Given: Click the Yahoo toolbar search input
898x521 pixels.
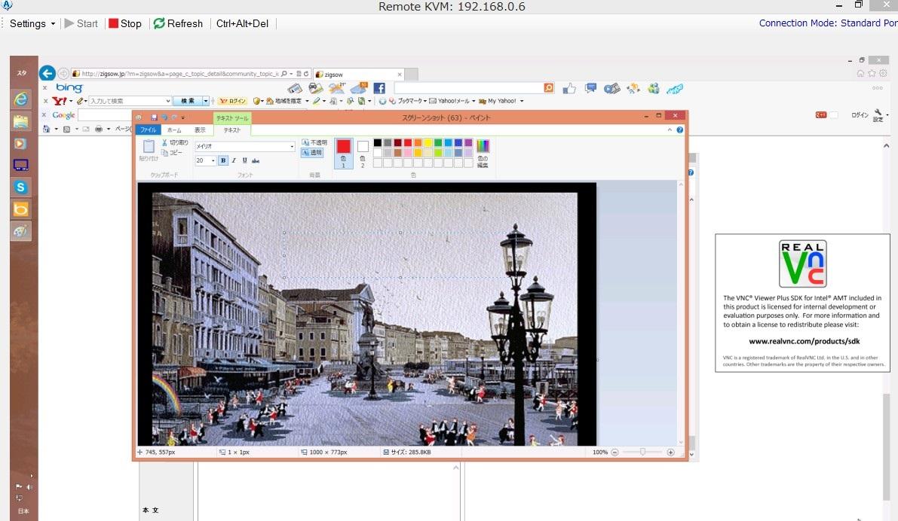Looking at the screenshot, I should pos(130,101).
